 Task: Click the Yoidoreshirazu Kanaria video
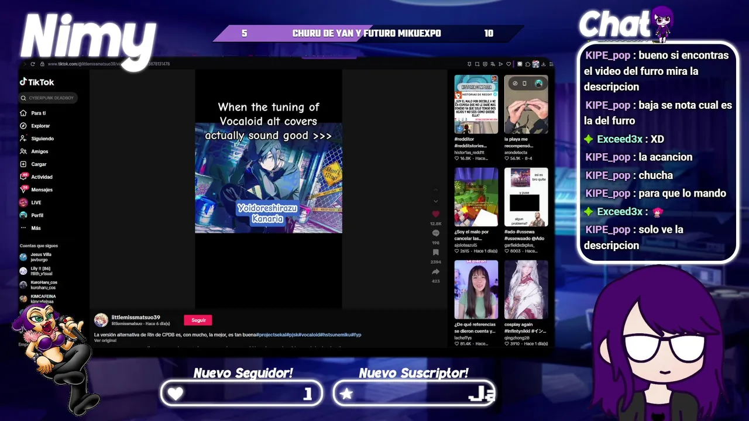pos(269,178)
